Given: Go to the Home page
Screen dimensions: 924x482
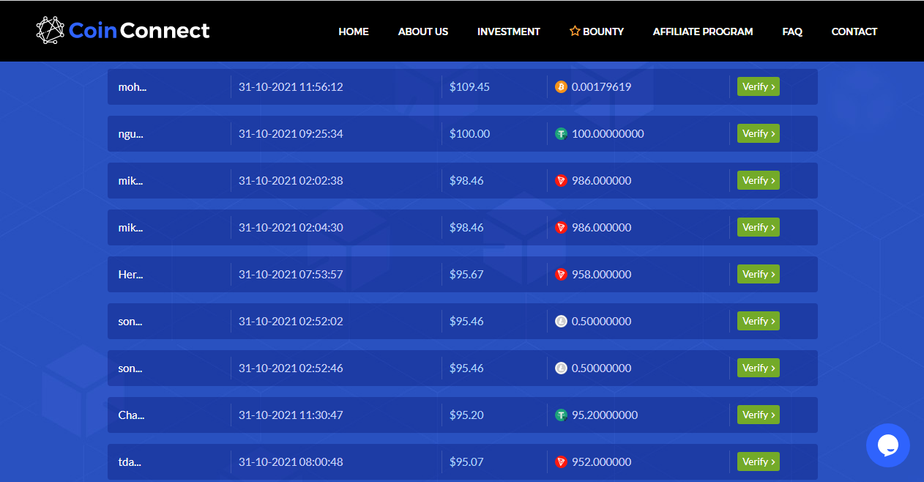Looking at the screenshot, I should (x=354, y=31).
